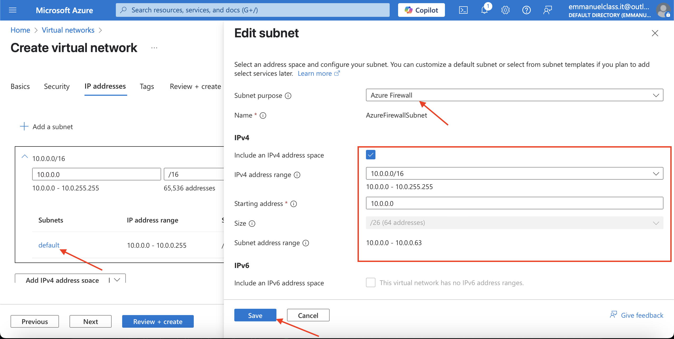This screenshot has height=339, width=674.
Task: Focus the 10.0.0.0 address space input
Action: click(x=96, y=174)
